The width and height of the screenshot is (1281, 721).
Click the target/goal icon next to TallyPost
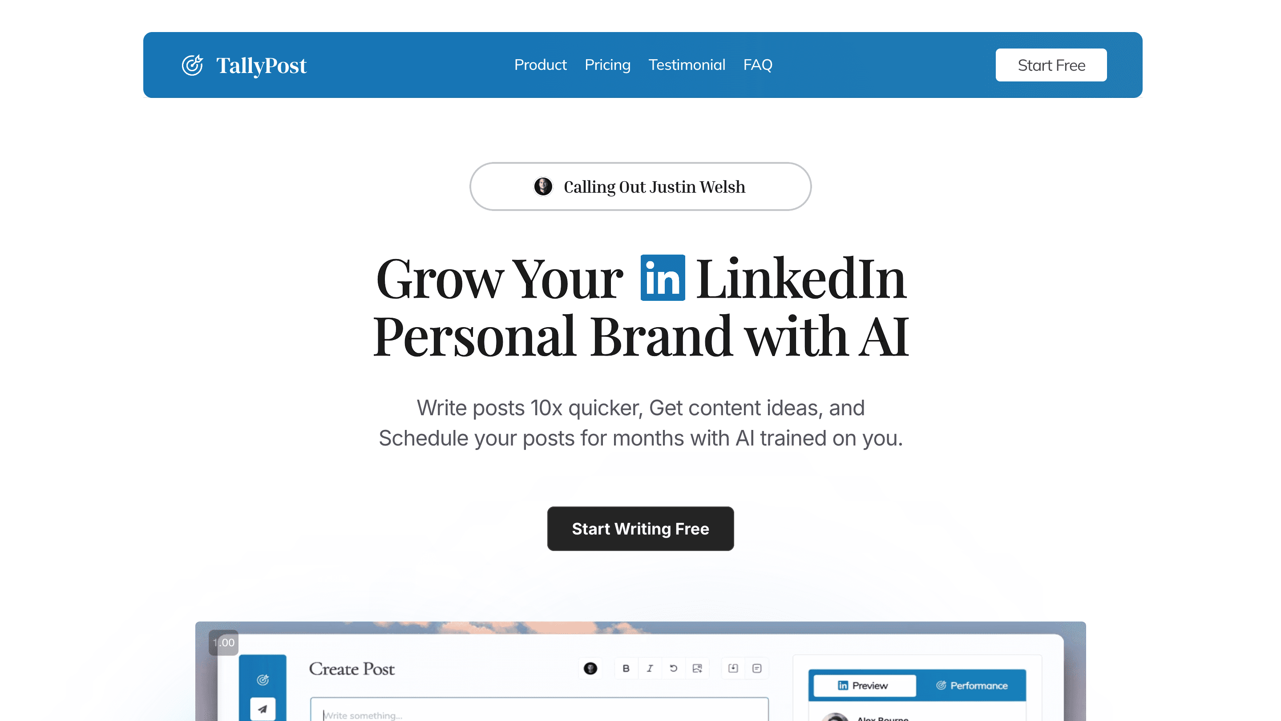click(x=193, y=65)
